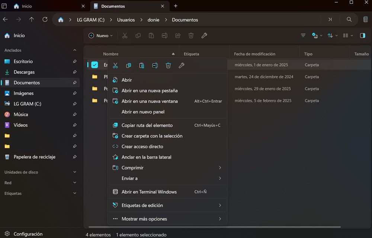Image resolution: width=372 pixels, height=238 pixels.
Task: Unpin Escritorio from the sidebar
Action: point(74,61)
